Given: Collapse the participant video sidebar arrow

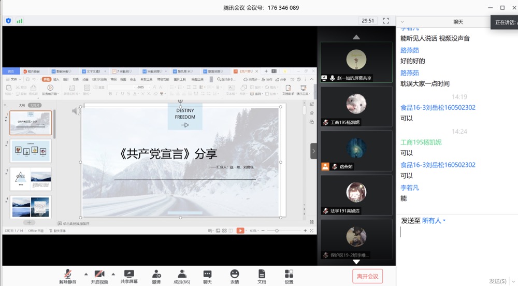Looking at the screenshot, I should click(x=313, y=151).
